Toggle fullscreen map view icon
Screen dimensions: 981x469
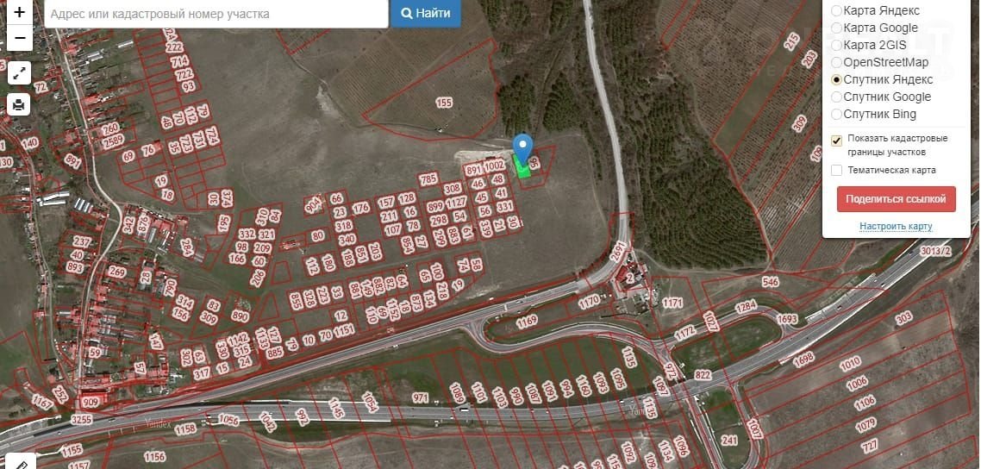tap(19, 72)
